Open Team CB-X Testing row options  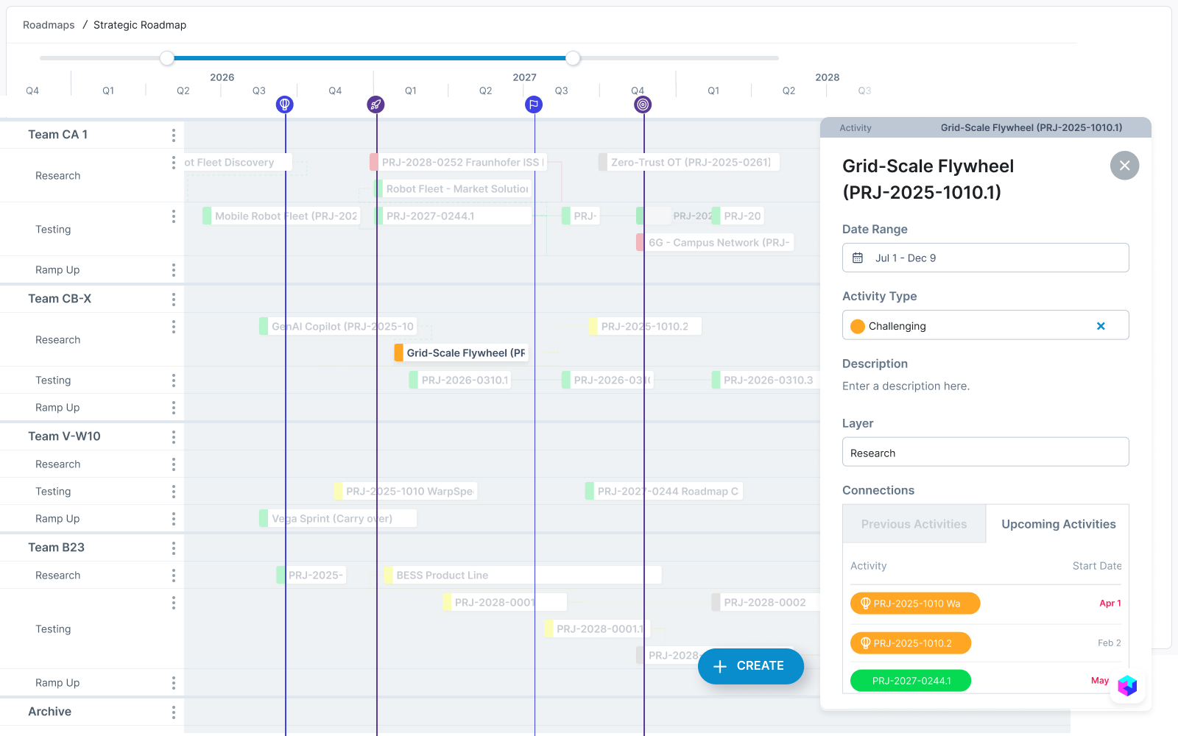[174, 381]
